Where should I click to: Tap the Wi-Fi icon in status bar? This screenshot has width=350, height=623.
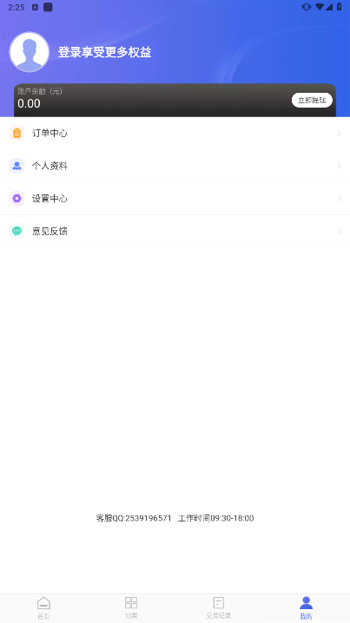tap(319, 7)
